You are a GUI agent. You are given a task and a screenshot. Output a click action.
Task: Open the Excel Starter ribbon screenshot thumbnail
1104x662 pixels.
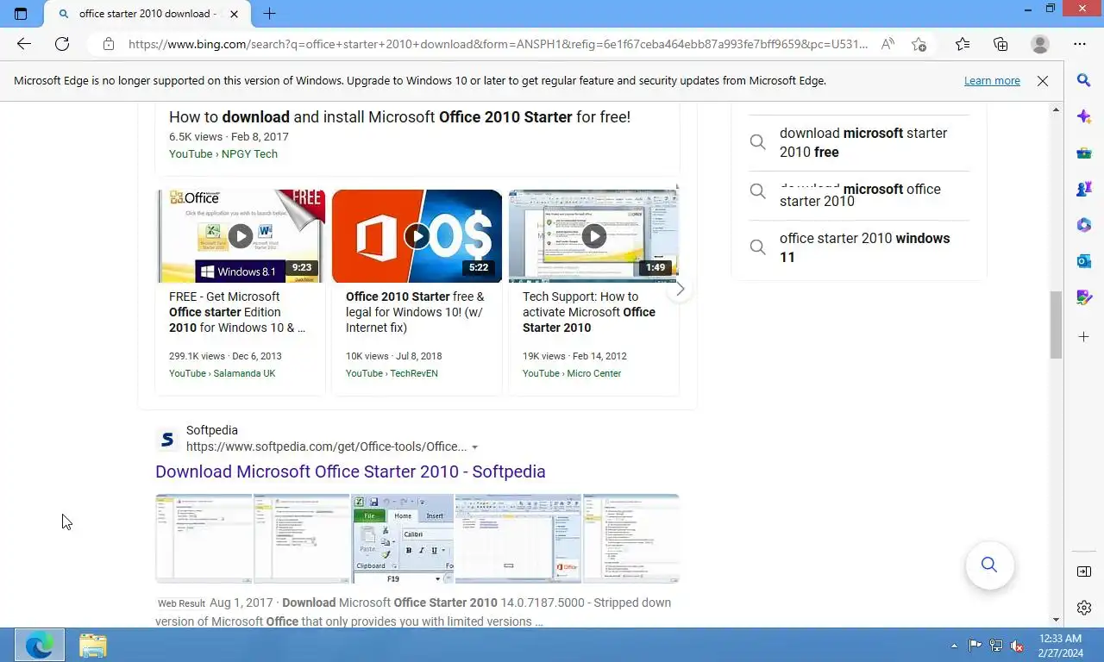click(x=403, y=539)
